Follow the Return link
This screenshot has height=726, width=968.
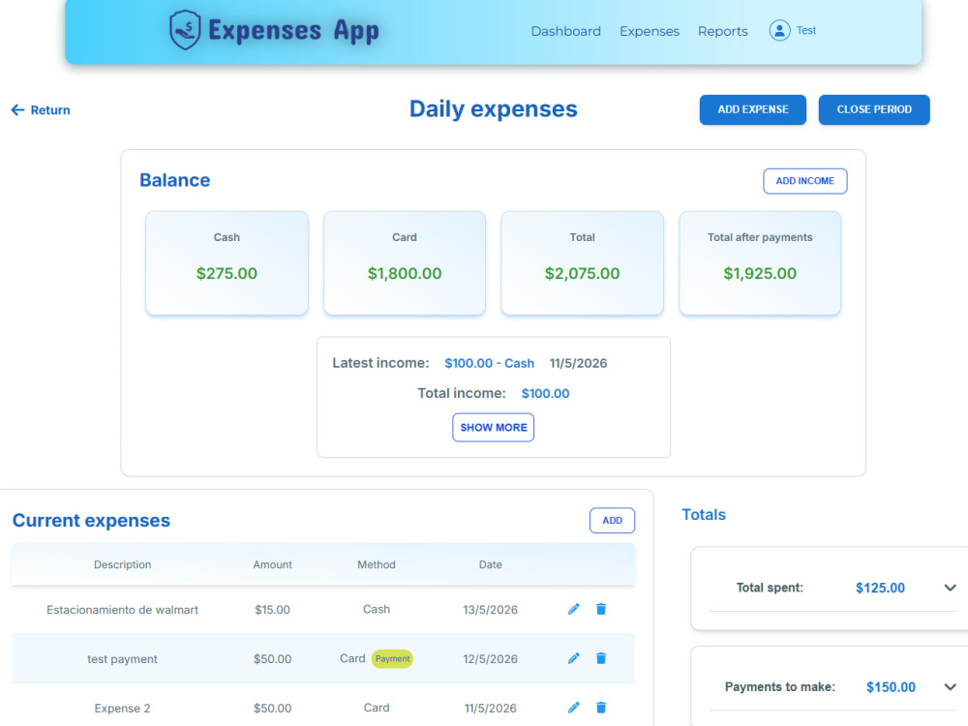click(x=41, y=110)
